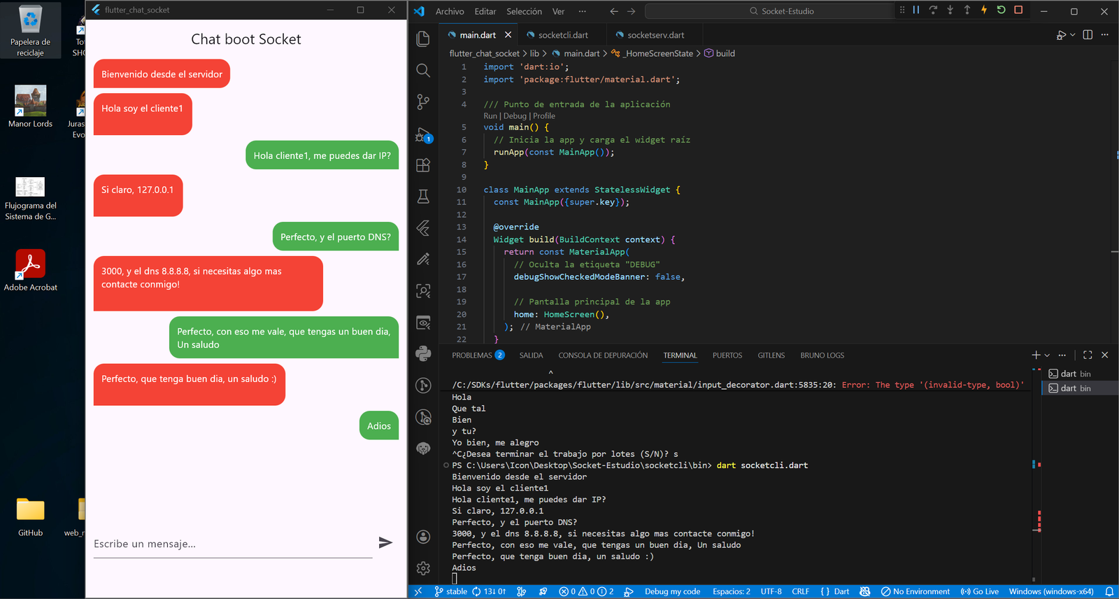Open the Source Control view
The height and width of the screenshot is (599, 1119).
pyautogui.click(x=423, y=102)
